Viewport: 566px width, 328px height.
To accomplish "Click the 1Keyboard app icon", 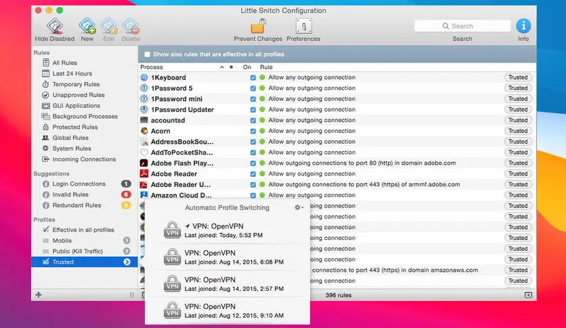I will tap(144, 77).
